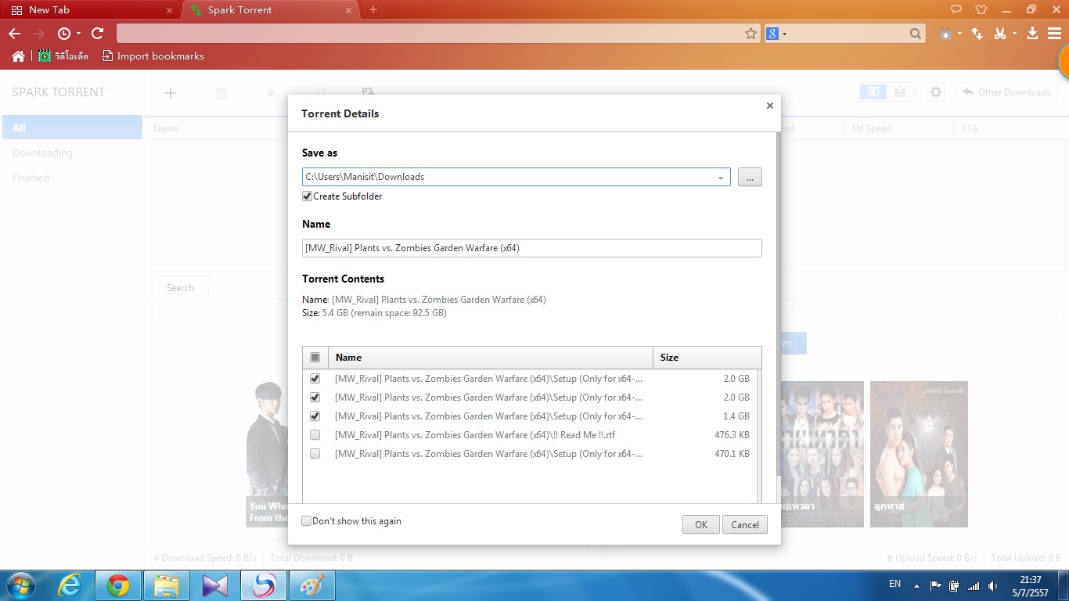Click the start torrent play icon

point(272,93)
